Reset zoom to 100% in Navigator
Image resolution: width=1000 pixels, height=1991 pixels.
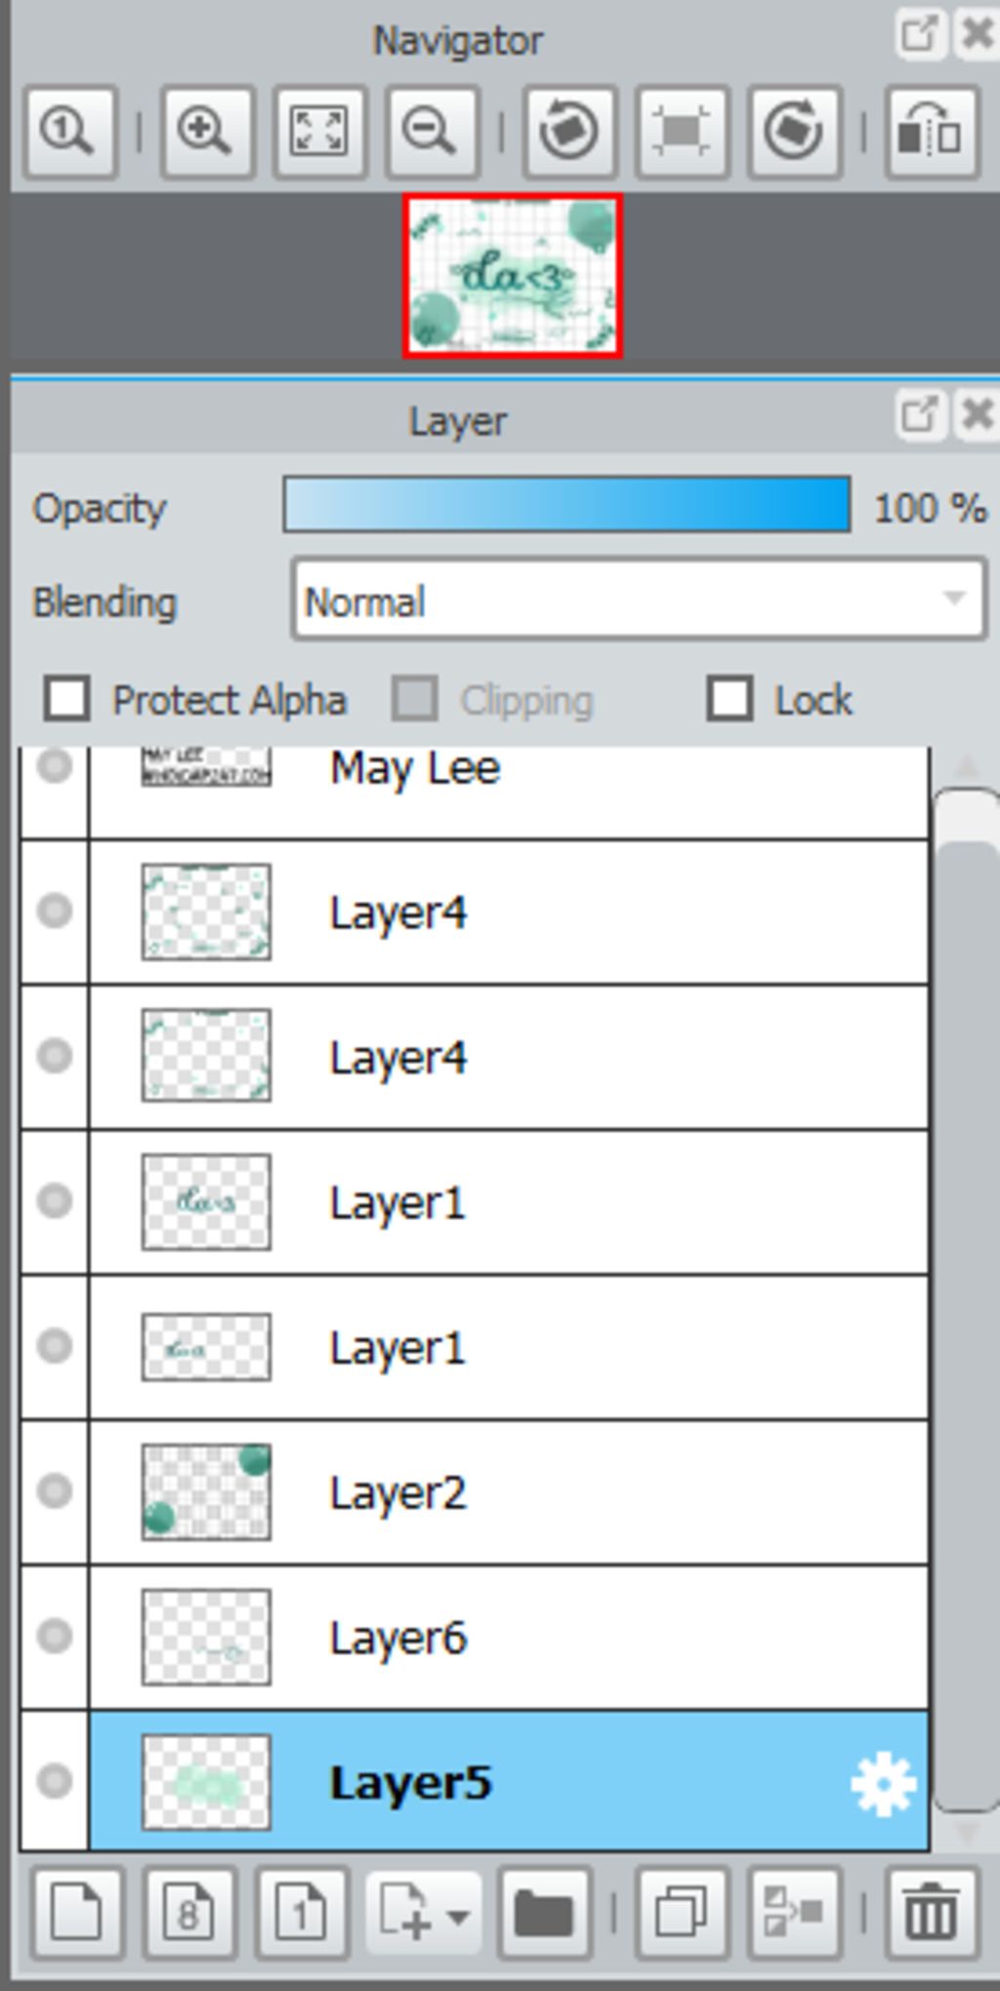coord(69,132)
